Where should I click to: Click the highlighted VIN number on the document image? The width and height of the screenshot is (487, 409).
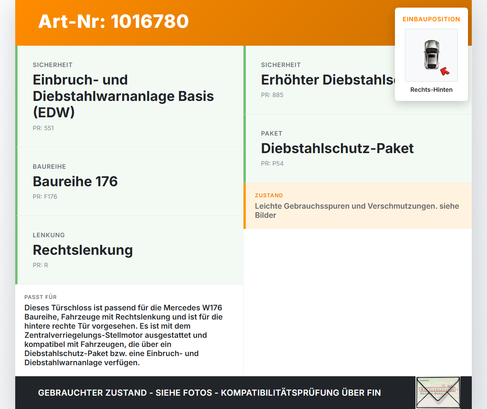coord(438,390)
